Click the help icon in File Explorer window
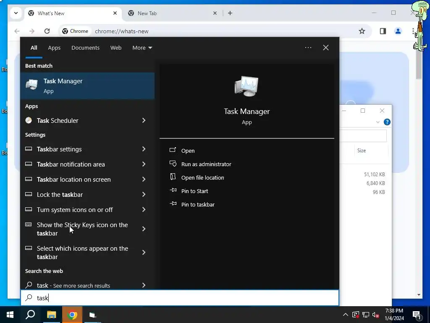The width and height of the screenshot is (430, 323). 387,122
